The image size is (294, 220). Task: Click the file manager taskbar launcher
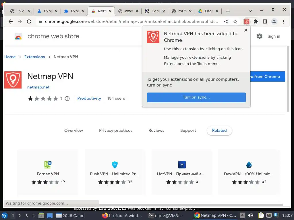click(41, 216)
